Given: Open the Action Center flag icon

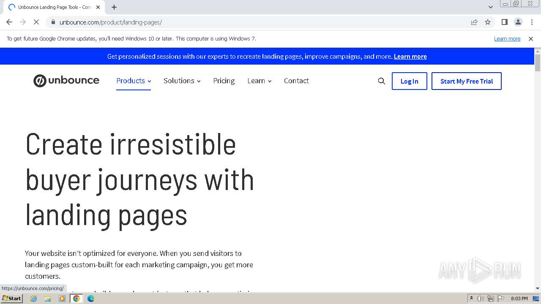Looking at the screenshot, I should coord(501,299).
